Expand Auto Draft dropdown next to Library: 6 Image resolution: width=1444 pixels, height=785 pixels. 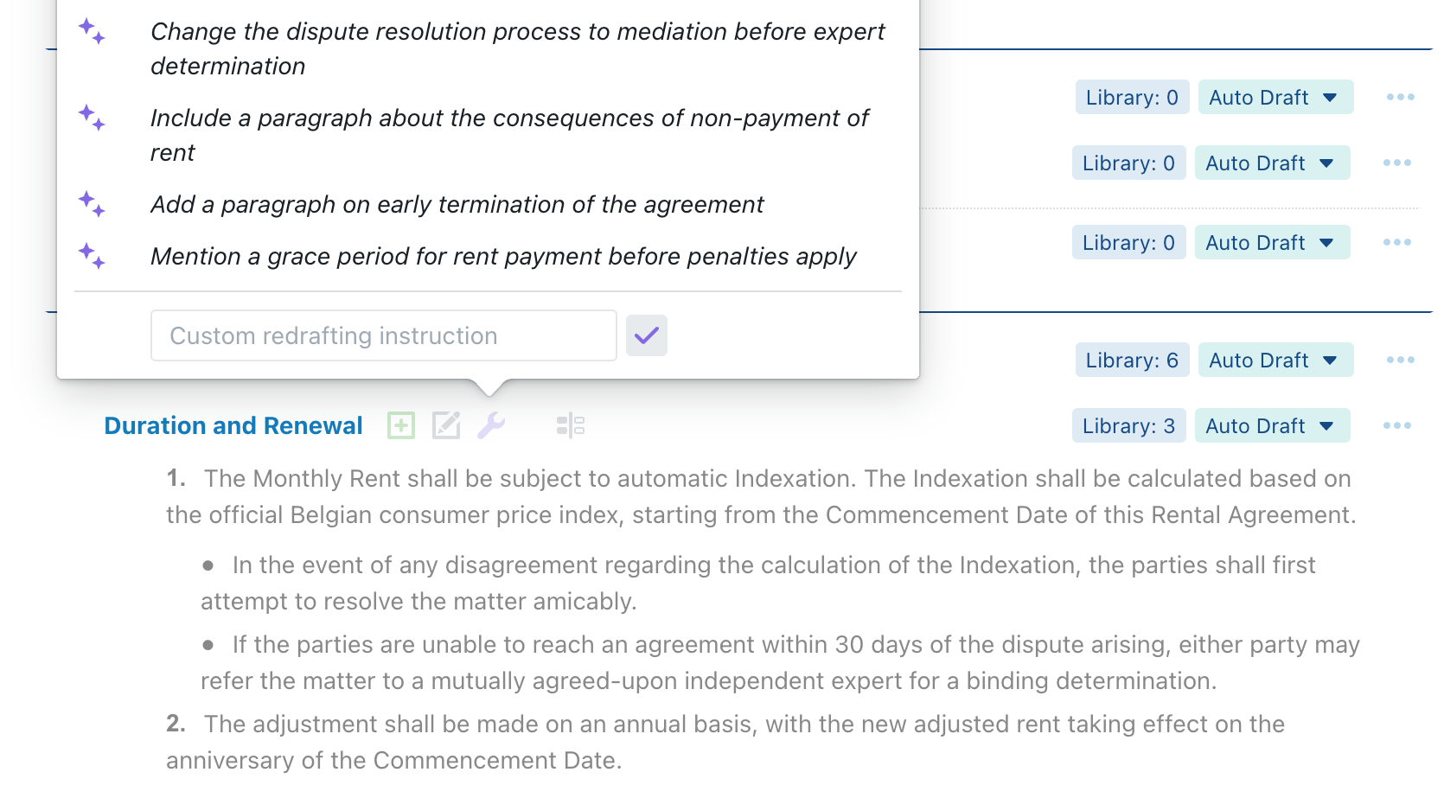pyautogui.click(x=1275, y=361)
